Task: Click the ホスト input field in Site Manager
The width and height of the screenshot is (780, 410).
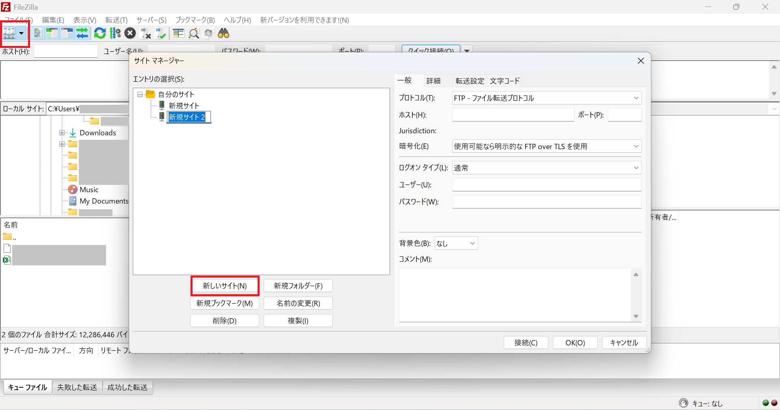Action: [x=513, y=115]
